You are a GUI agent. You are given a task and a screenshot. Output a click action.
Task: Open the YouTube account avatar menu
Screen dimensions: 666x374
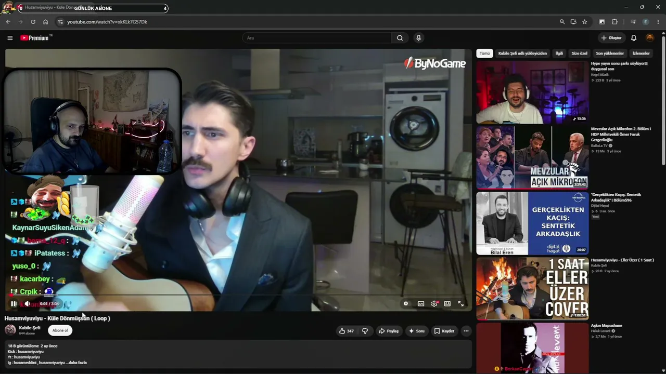(650, 38)
